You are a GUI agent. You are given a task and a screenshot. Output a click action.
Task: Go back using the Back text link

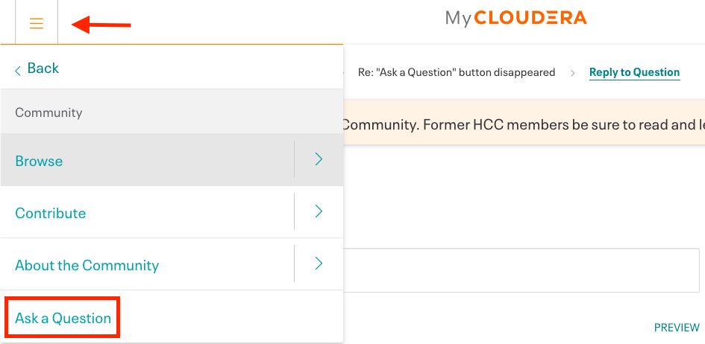point(43,69)
